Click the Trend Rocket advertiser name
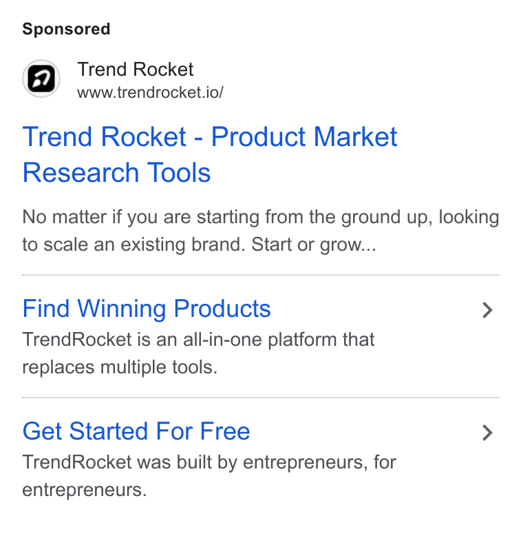This screenshot has width=523, height=536. click(135, 70)
